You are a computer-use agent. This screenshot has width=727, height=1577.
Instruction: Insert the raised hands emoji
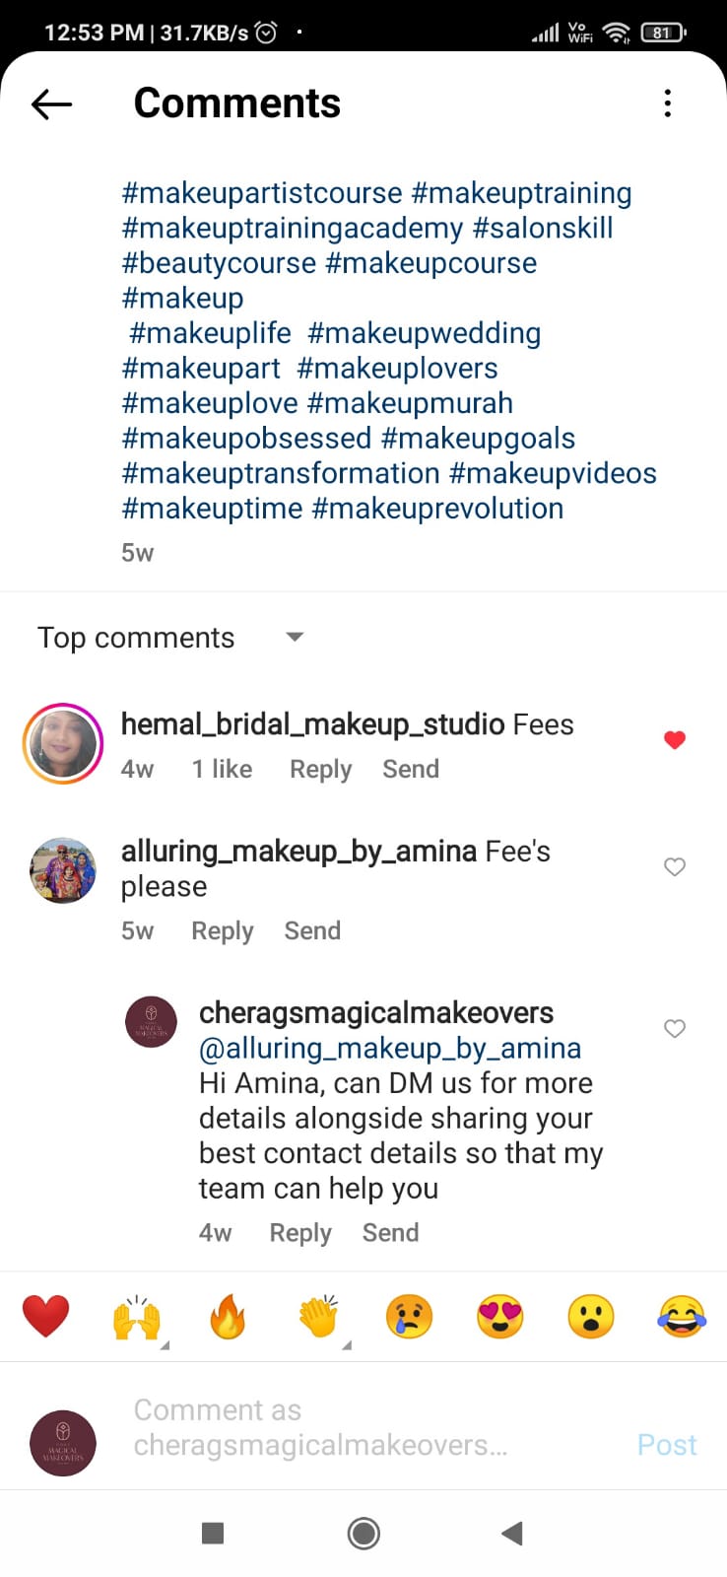[137, 1317]
